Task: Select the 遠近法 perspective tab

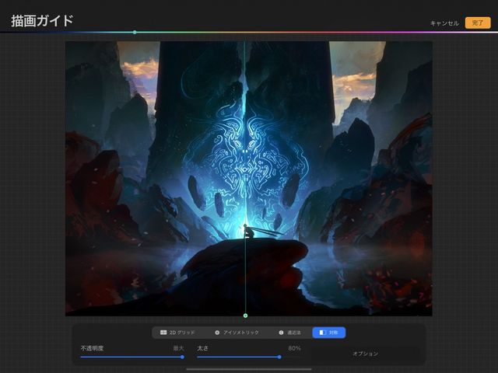Action: (289, 333)
